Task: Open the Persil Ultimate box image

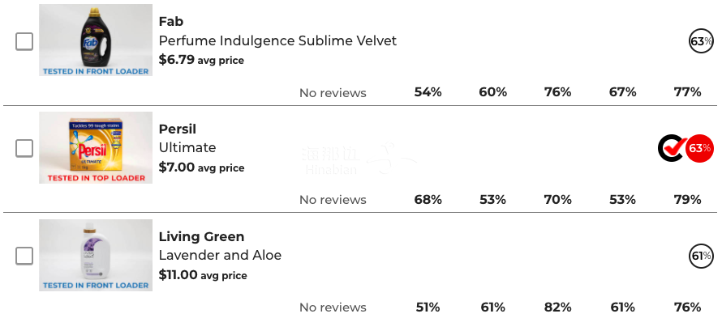Action: [96, 147]
